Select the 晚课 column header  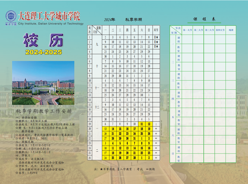(x=231, y=30)
